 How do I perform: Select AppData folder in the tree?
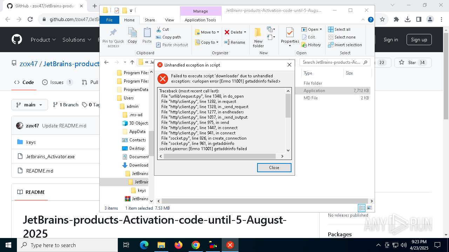point(134,132)
